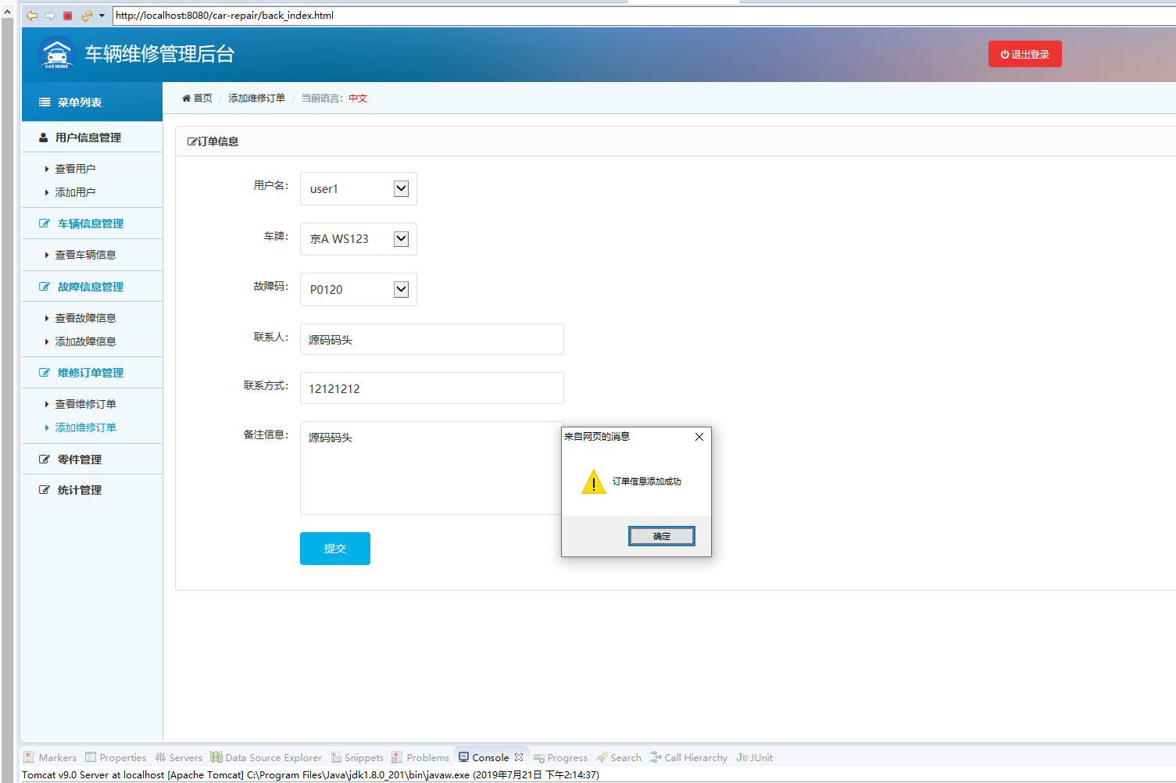
Task: Select 添加维修订单 in the sidebar
Action: 85,427
